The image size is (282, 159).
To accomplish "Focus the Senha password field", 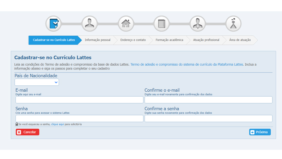I will pyautogui.click(x=79, y=118).
